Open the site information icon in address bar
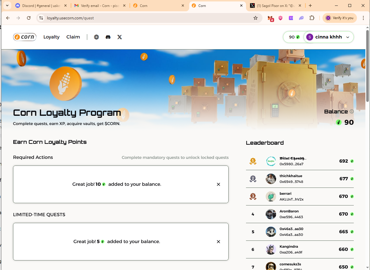 [x=41, y=18]
